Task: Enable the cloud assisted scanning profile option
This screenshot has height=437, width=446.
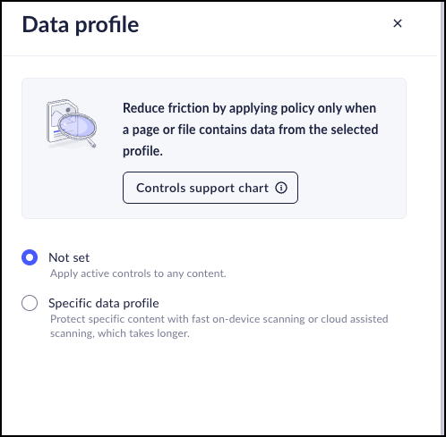Action: [x=30, y=303]
